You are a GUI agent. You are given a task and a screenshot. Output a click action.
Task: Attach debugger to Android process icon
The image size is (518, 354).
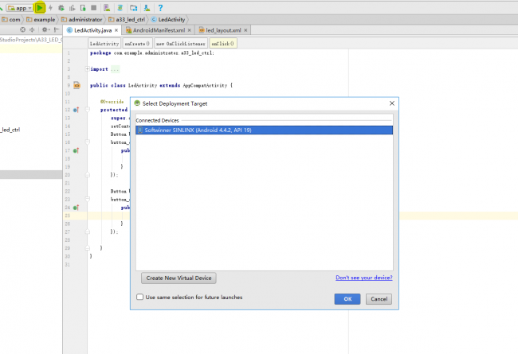pyautogui.click(x=83, y=8)
